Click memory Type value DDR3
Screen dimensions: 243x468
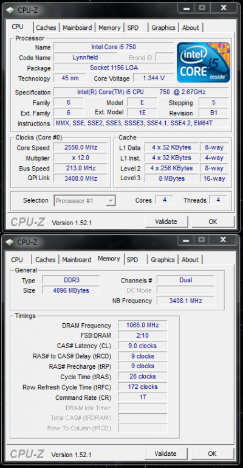71,280
